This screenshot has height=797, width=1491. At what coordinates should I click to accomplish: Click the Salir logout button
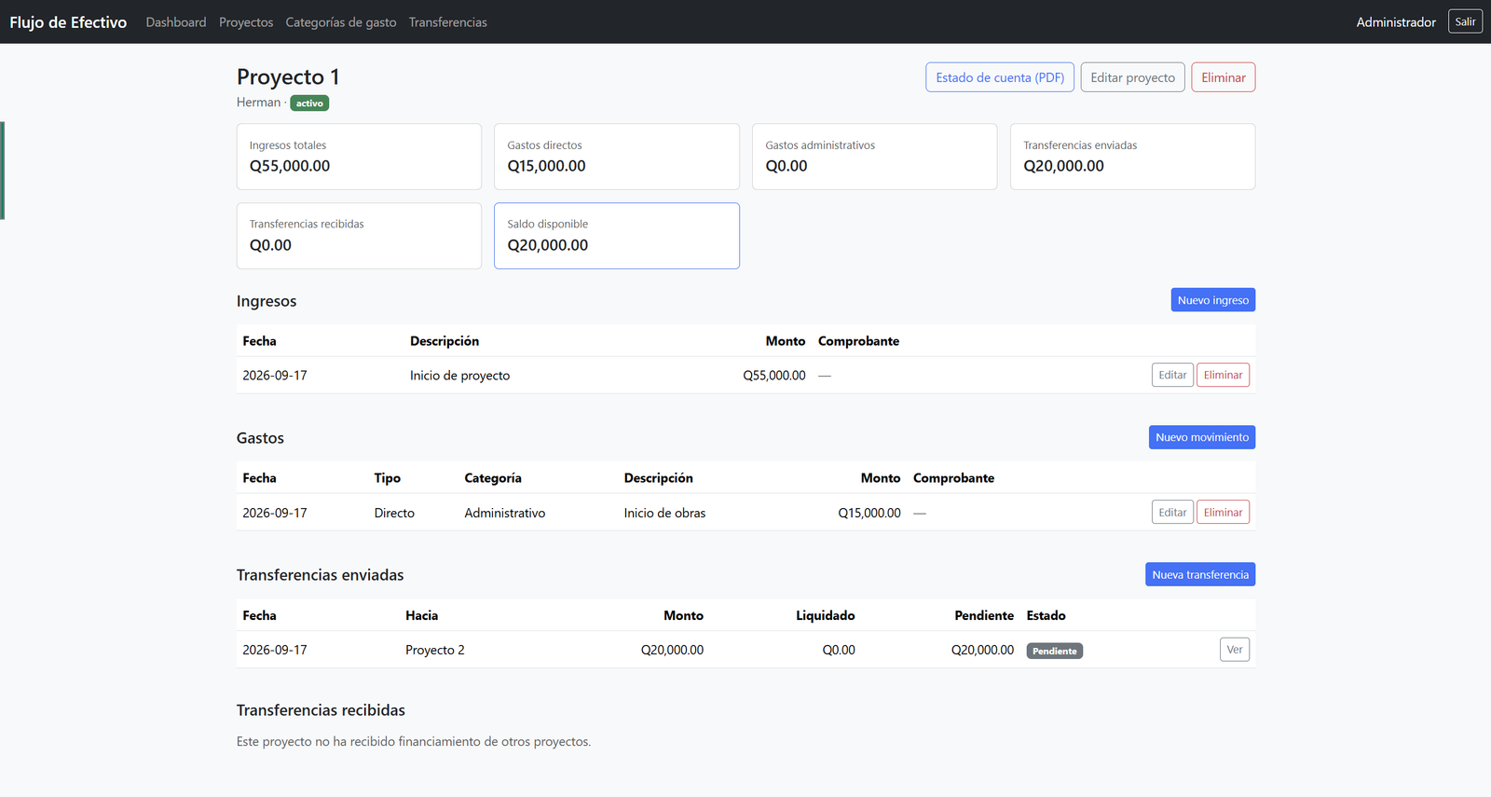(x=1465, y=21)
